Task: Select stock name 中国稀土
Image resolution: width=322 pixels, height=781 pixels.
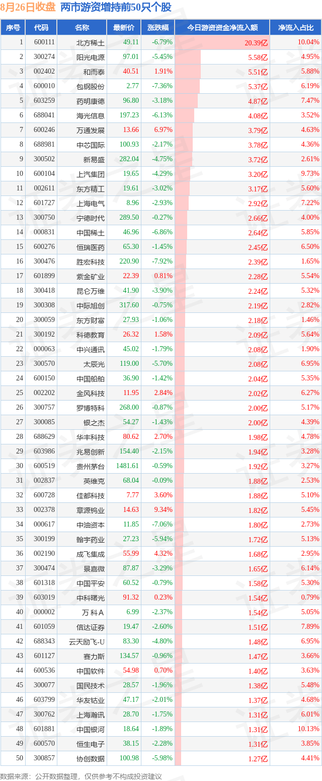Action: (91, 233)
